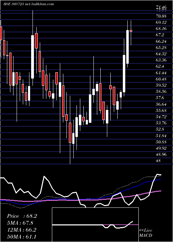173x242 pixels.
Task: Click the last small red candlestick
Action: point(131,31)
